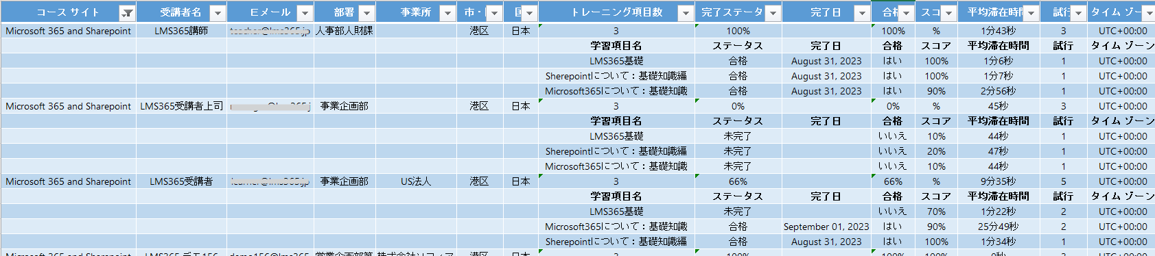The height and width of the screenshot is (256, 1155).
Task: Select the 9分35秒 average time cell
Action: pos(998,181)
